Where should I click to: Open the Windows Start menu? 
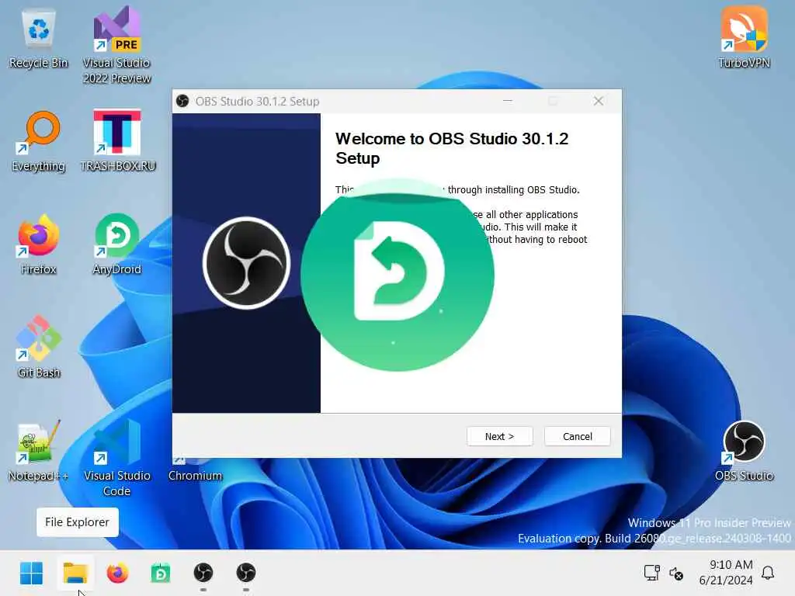point(31,573)
